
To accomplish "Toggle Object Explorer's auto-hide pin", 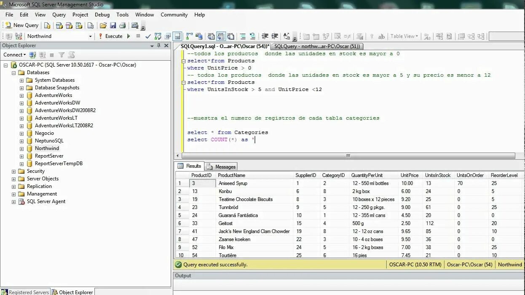I will [159, 46].
